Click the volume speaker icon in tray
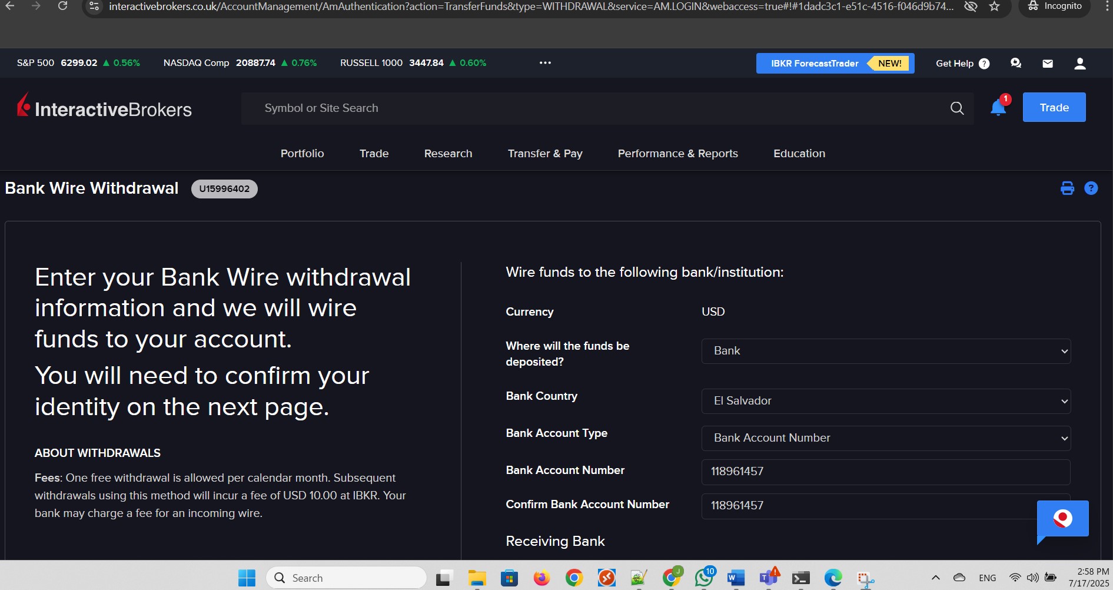Viewport: 1113px width, 590px height. [1032, 578]
